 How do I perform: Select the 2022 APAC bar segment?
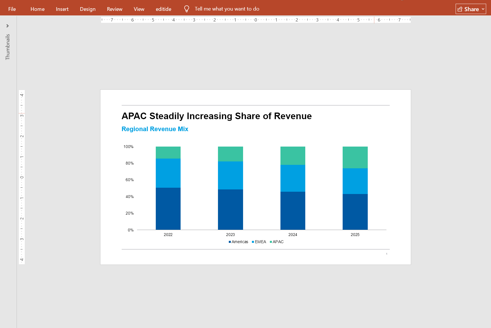168,153
